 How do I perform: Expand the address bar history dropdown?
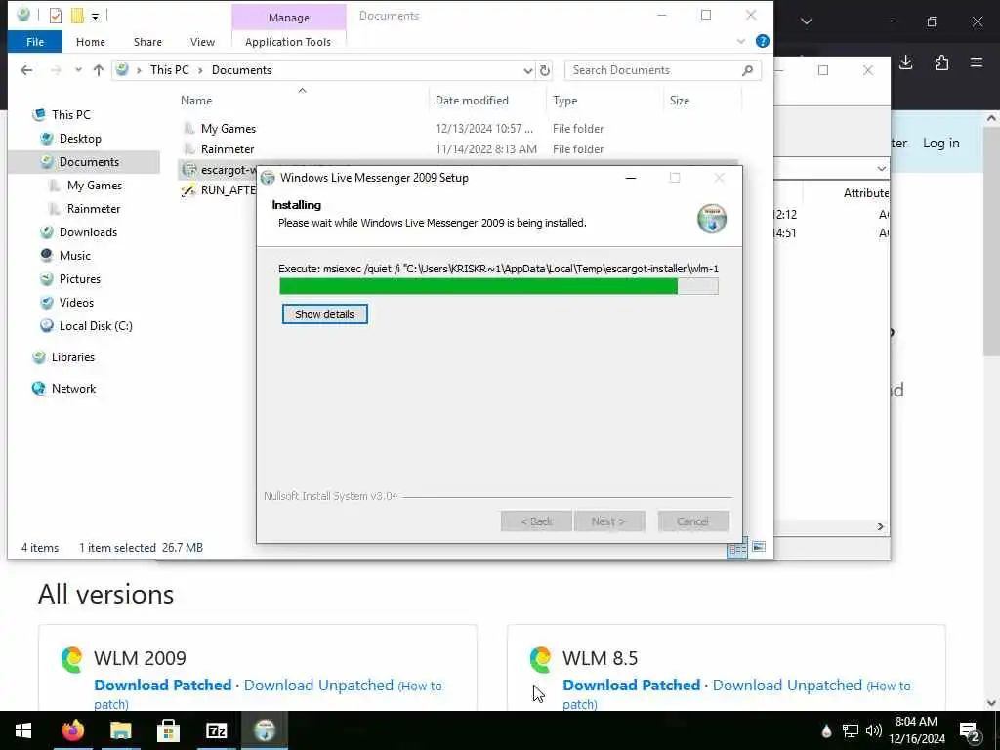(x=528, y=70)
